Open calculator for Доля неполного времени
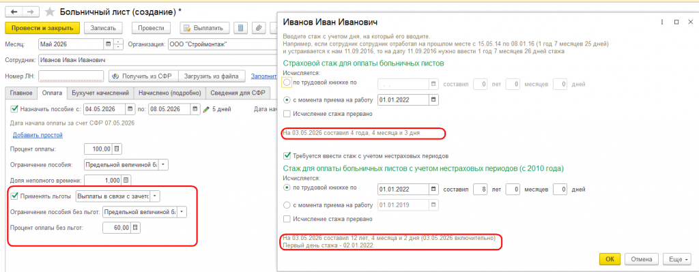 [x=126, y=180]
